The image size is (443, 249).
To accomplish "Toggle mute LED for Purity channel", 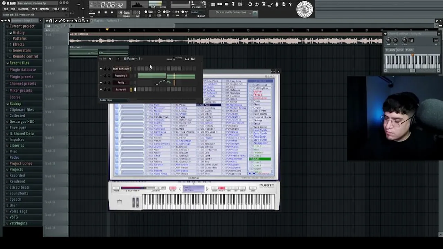I will point(101,82).
